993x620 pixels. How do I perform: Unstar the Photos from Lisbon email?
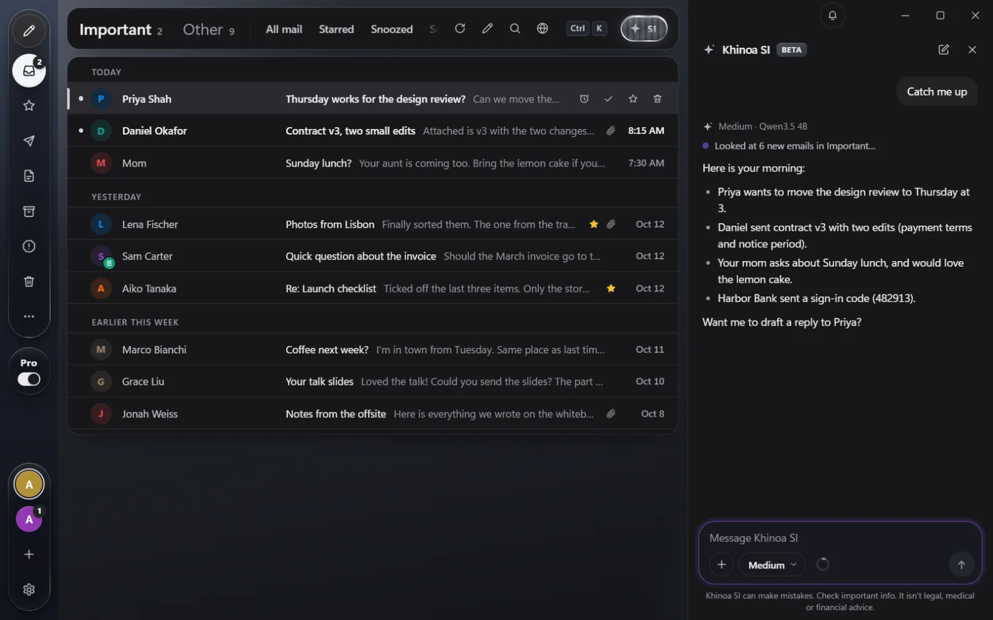(x=594, y=224)
